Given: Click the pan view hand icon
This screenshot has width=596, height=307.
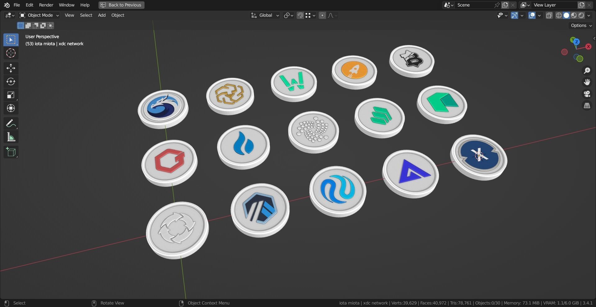Looking at the screenshot, I should (587, 82).
